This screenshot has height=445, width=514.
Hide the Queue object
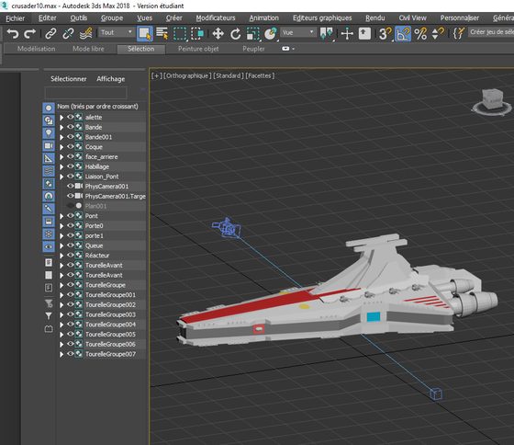[x=70, y=245]
